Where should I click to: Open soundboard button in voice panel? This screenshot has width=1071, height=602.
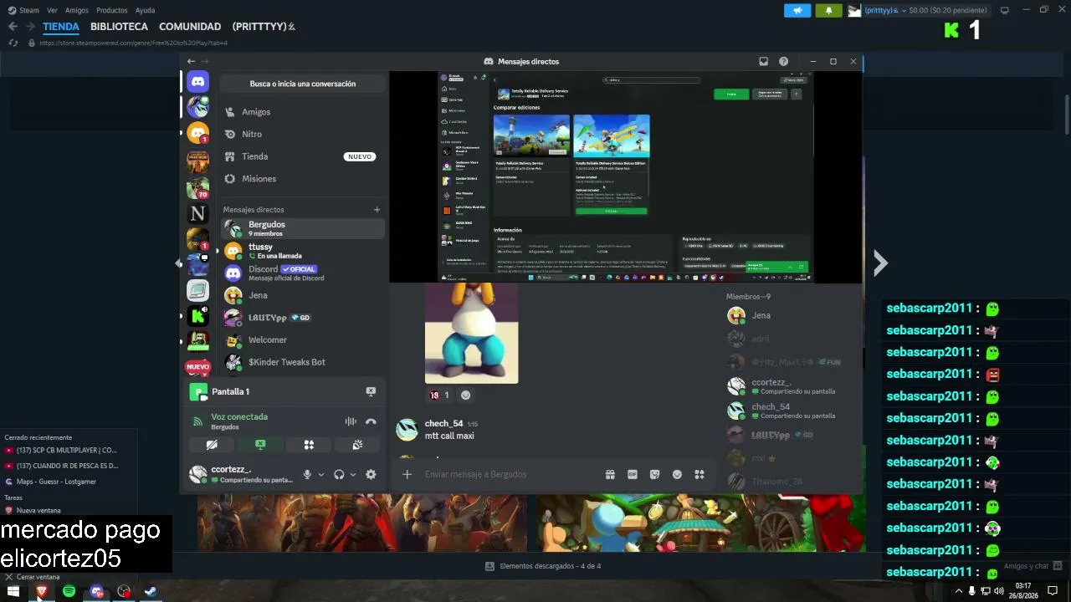coord(357,445)
